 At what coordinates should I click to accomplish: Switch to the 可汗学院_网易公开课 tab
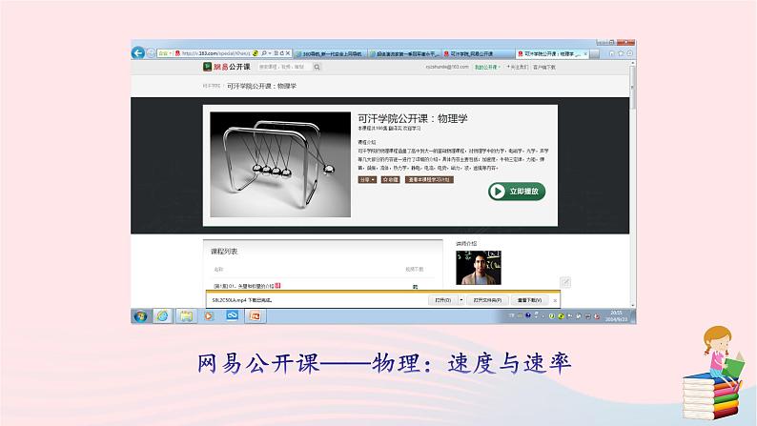click(478, 54)
